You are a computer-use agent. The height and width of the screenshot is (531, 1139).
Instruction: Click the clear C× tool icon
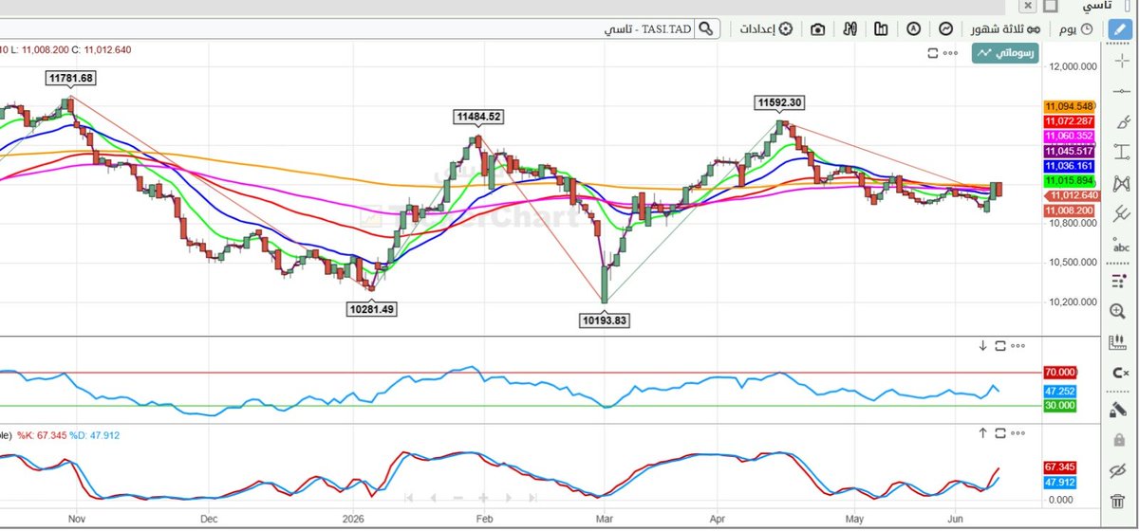coord(1122,374)
